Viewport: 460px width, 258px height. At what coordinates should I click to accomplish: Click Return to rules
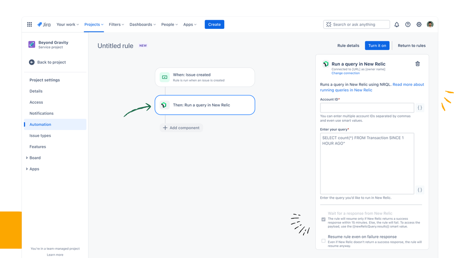click(x=412, y=45)
